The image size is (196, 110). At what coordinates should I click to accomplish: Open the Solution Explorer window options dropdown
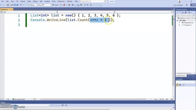190,9
